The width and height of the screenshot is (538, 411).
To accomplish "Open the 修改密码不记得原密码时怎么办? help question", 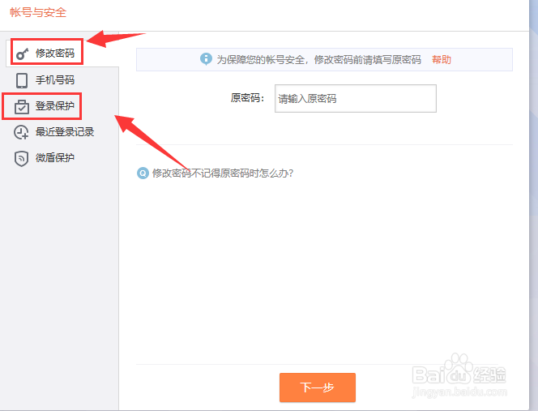I will point(223,173).
